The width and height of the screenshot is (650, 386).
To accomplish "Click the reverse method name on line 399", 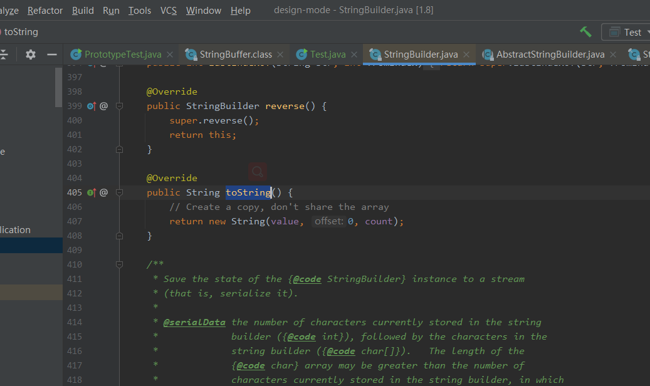I will [x=285, y=106].
